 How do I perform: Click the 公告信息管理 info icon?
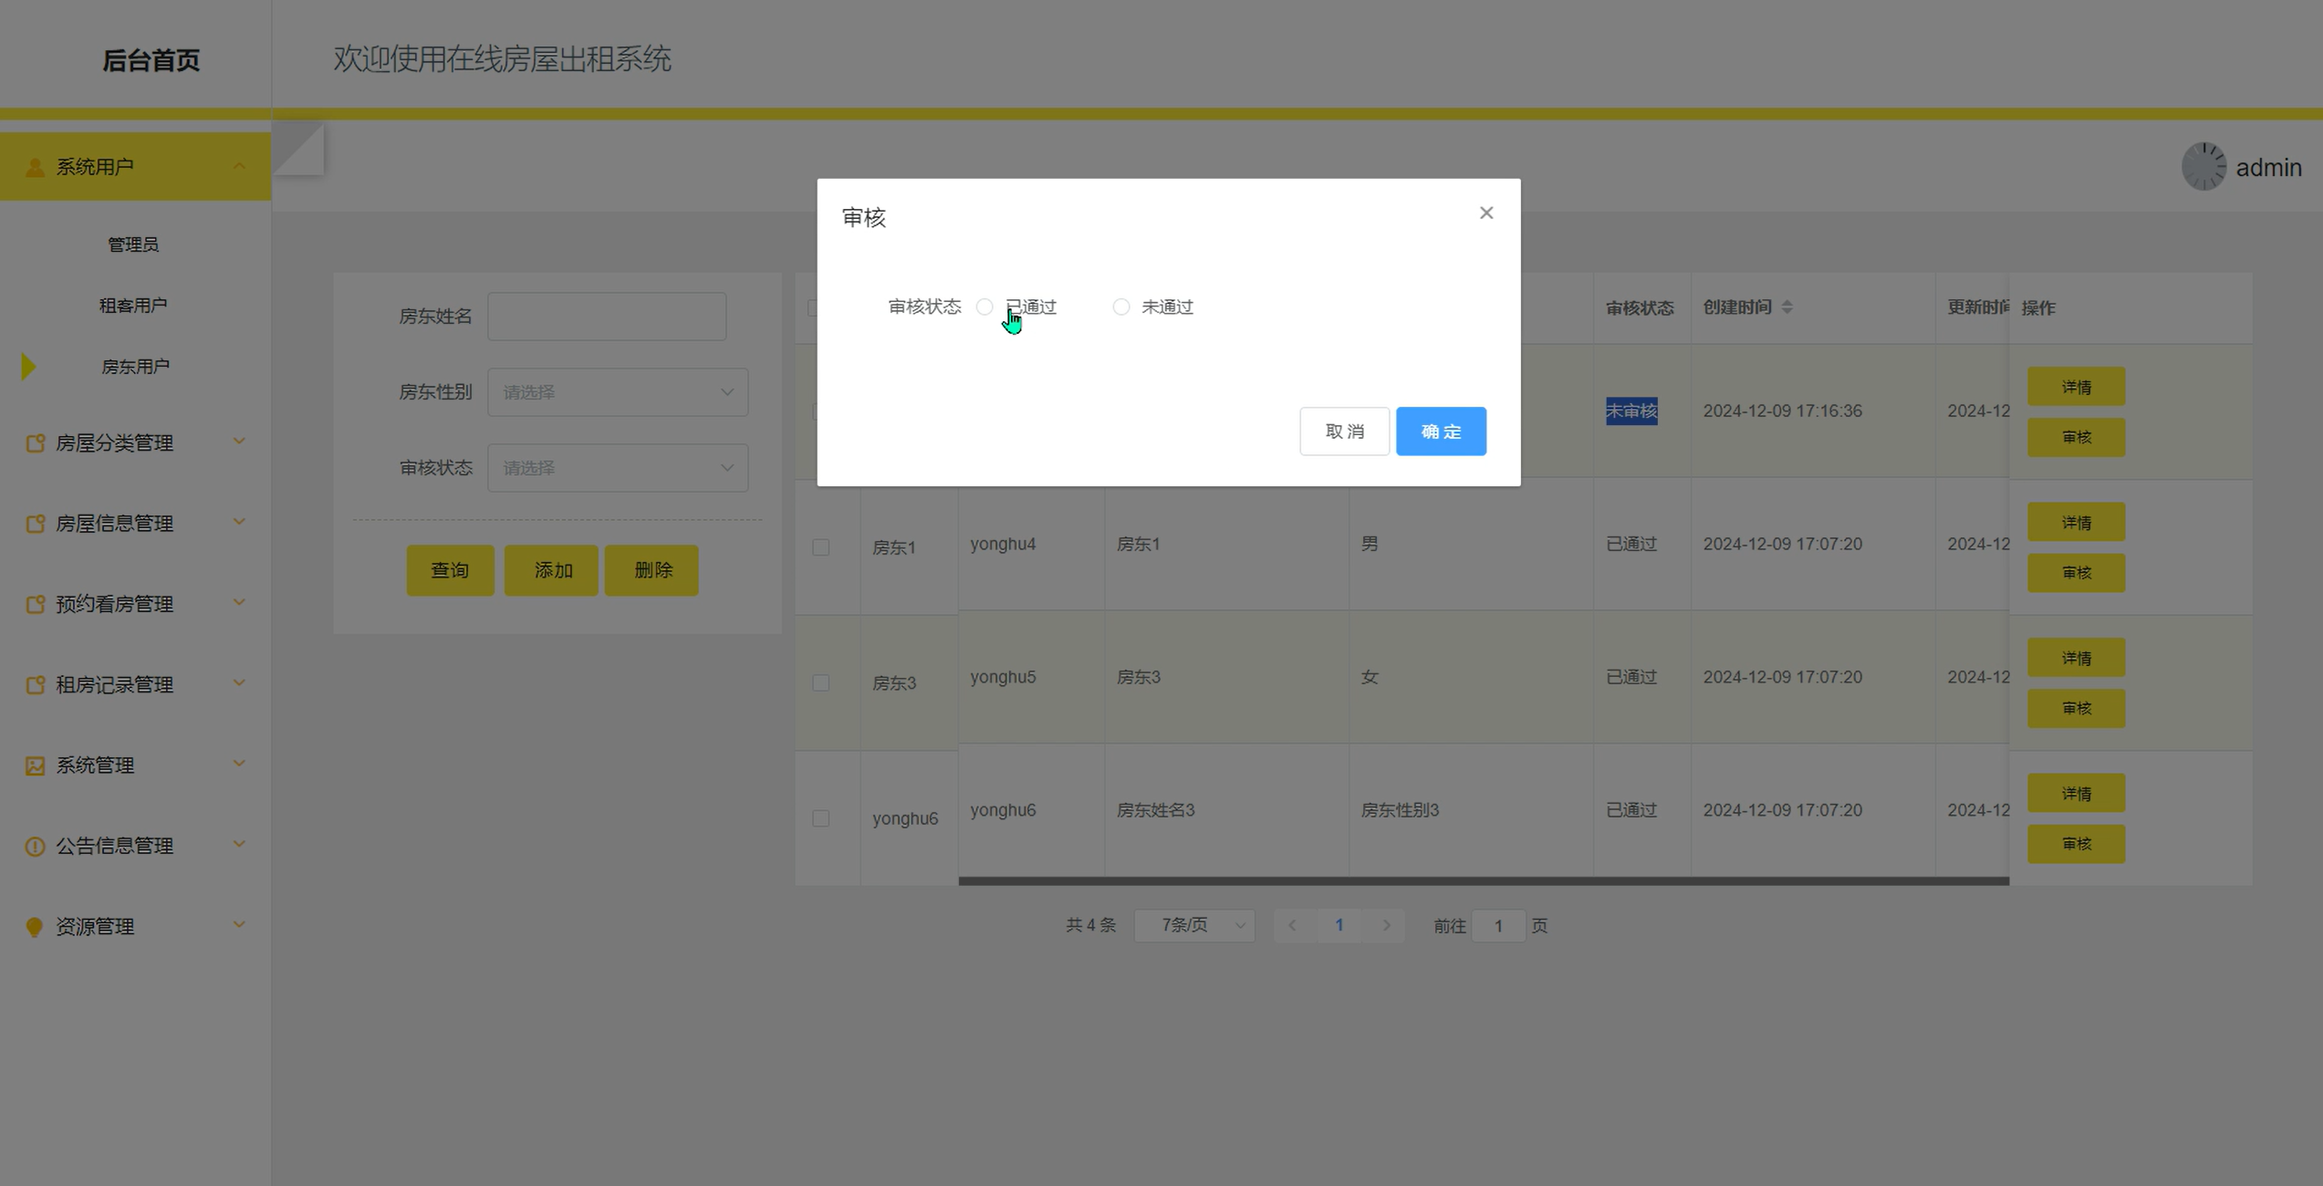click(x=35, y=846)
